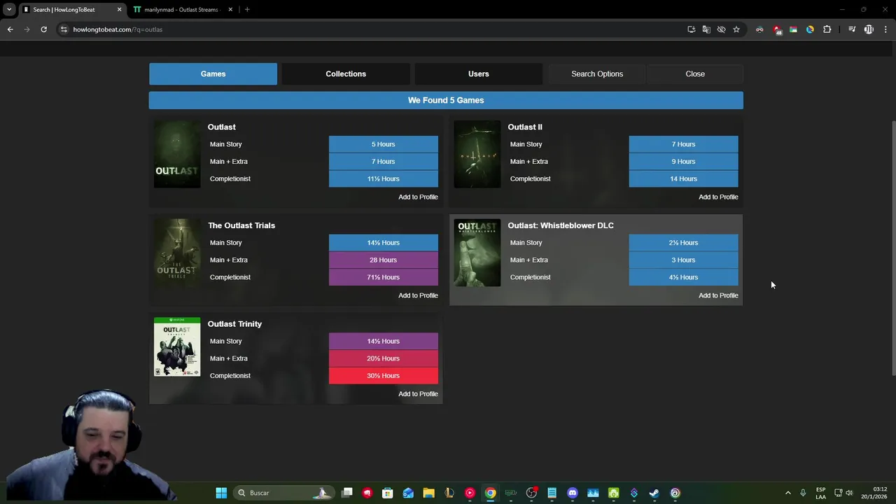Open Outlook from the taskbar
This screenshot has height=504, width=896.
408,493
